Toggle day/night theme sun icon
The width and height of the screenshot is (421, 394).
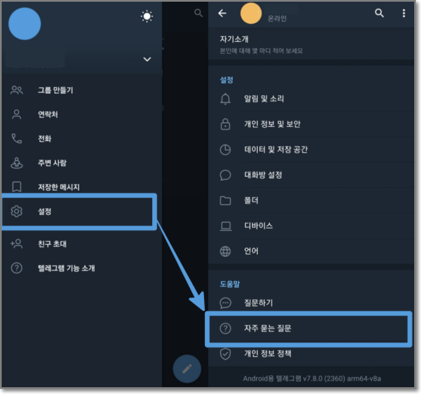click(x=147, y=16)
